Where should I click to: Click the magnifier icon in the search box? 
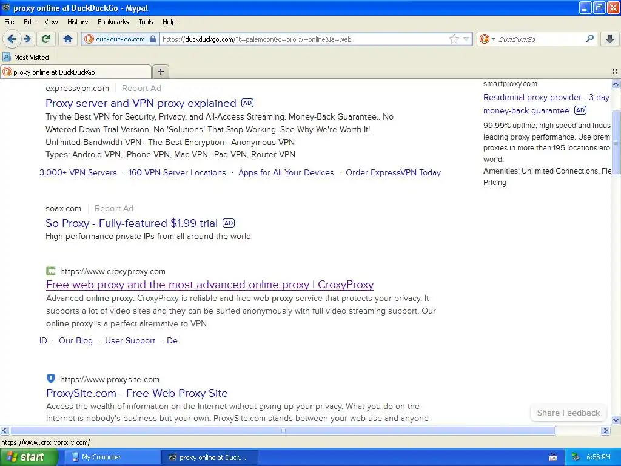pyautogui.click(x=589, y=38)
